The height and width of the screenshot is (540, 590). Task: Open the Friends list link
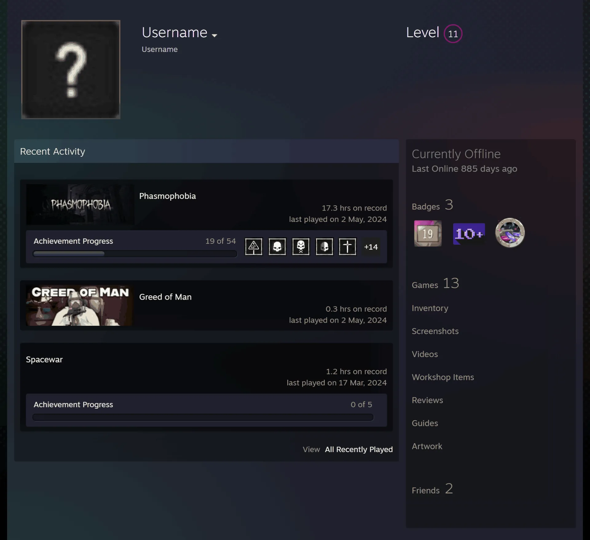(x=432, y=489)
